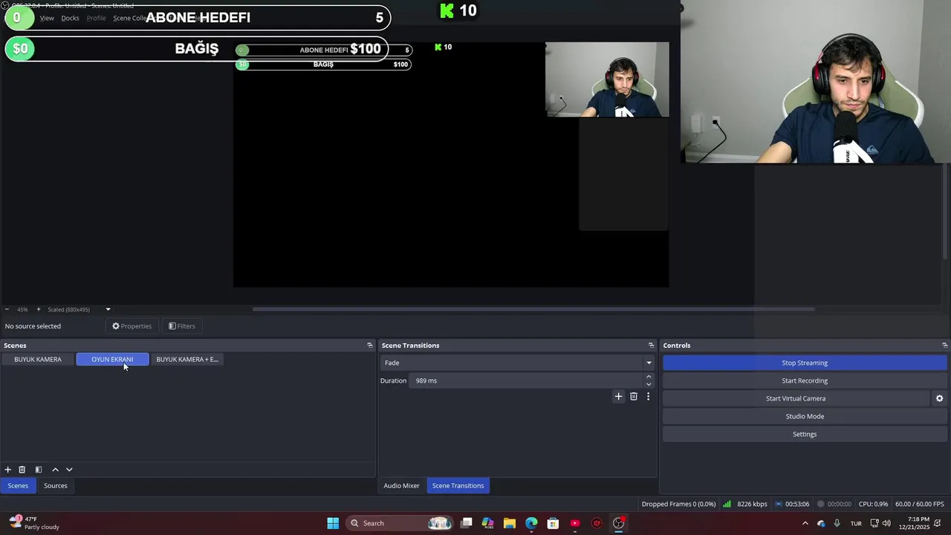Switch to the Scenes tab
The width and height of the screenshot is (951, 535).
pyautogui.click(x=18, y=486)
